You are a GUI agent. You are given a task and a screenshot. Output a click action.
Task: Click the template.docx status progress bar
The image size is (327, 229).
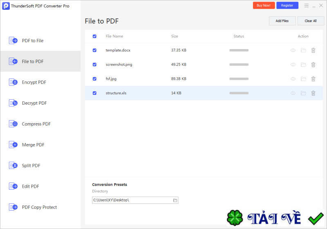tap(239, 50)
